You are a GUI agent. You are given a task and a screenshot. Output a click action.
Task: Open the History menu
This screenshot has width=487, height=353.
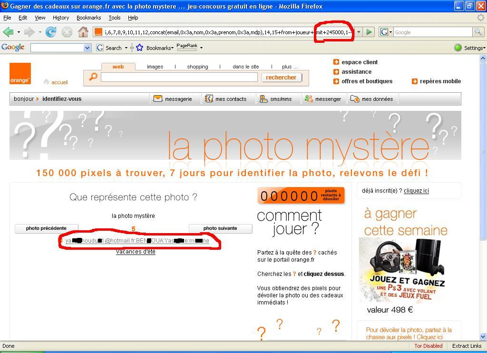coord(61,18)
